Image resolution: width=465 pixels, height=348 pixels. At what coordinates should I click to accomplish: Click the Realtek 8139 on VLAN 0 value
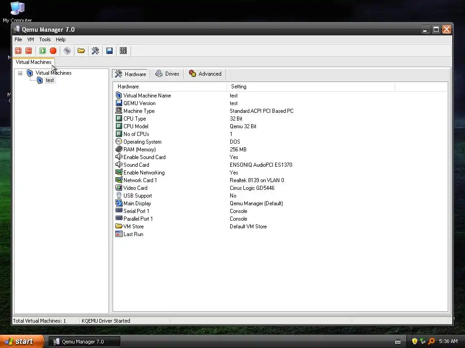(x=257, y=180)
